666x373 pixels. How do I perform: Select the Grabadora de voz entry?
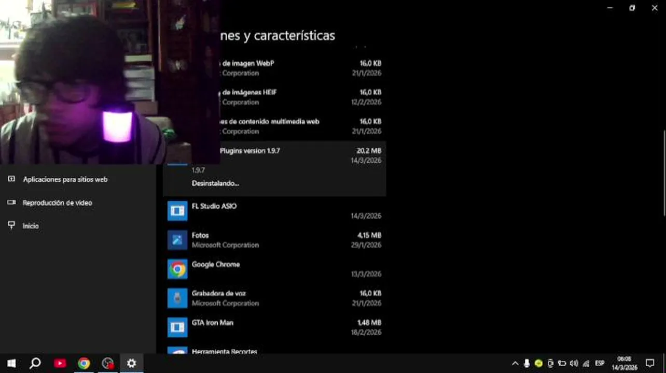tap(274, 298)
